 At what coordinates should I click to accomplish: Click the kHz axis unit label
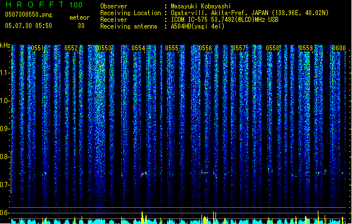5,45
